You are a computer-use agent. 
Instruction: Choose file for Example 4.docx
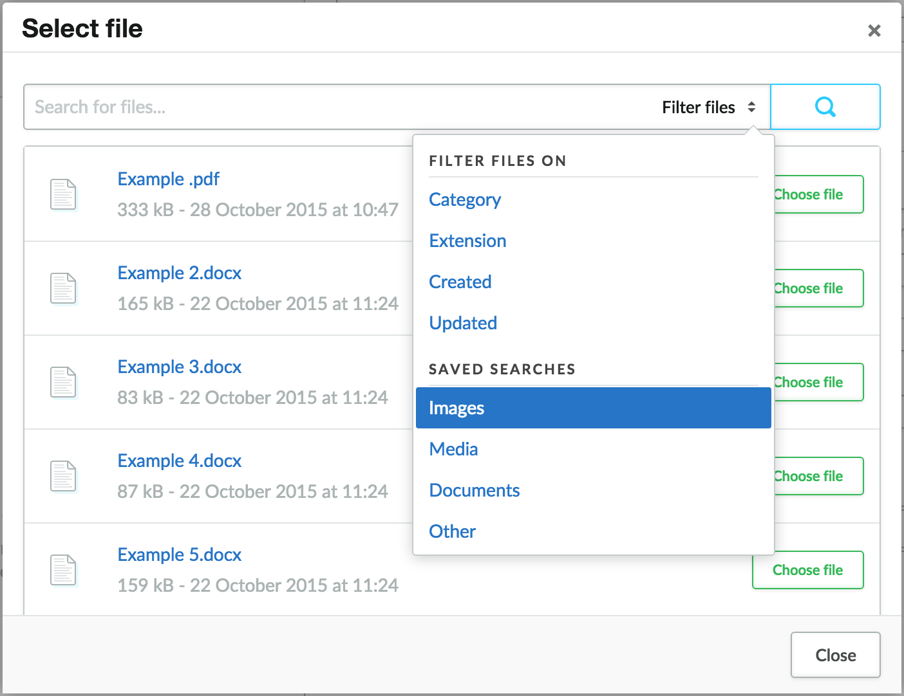pos(818,476)
